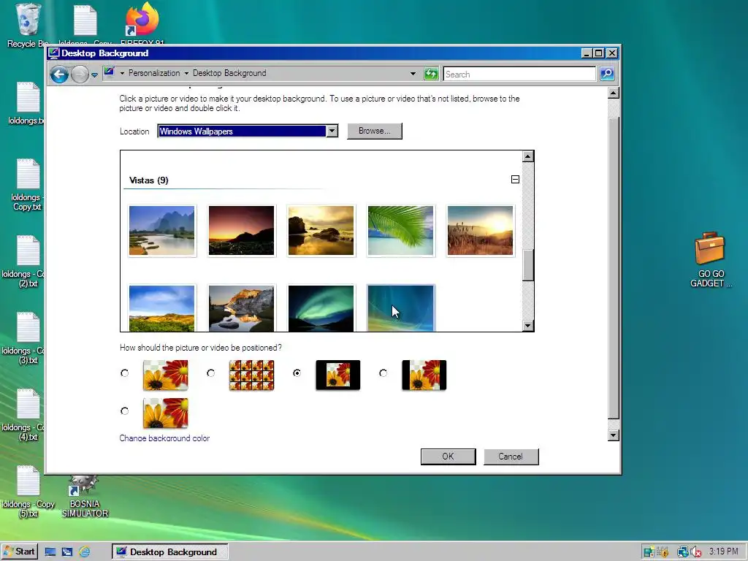Click the flower preview with black side bars

pyautogui.click(x=424, y=375)
